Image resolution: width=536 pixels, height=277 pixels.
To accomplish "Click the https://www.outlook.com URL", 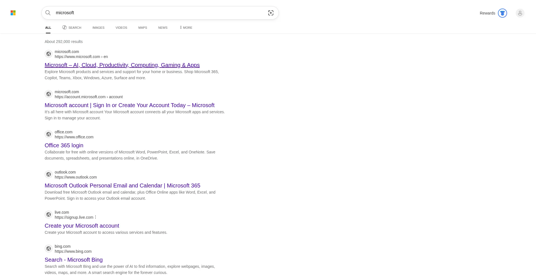I will point(76,177).
